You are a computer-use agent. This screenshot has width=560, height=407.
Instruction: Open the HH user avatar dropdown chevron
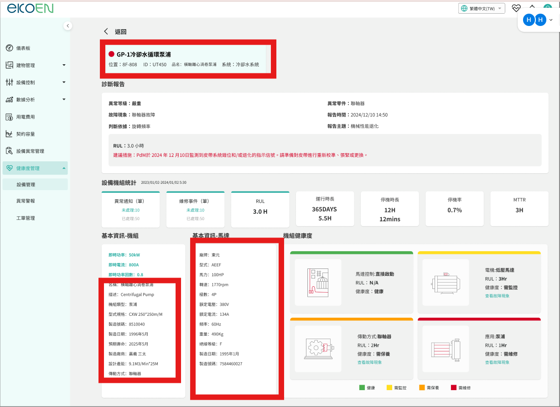tap(551, 20)
